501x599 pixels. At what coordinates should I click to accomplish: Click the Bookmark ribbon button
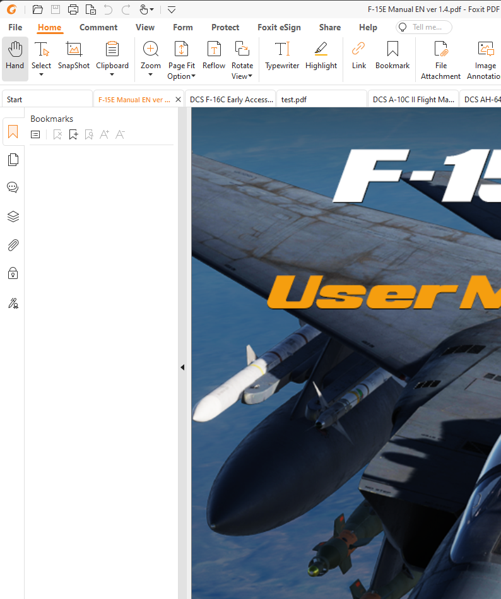(x=392, y=56)
